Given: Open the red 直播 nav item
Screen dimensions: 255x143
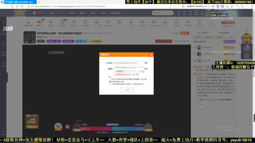Looking at the screenshot, I should tap(62, 13).
